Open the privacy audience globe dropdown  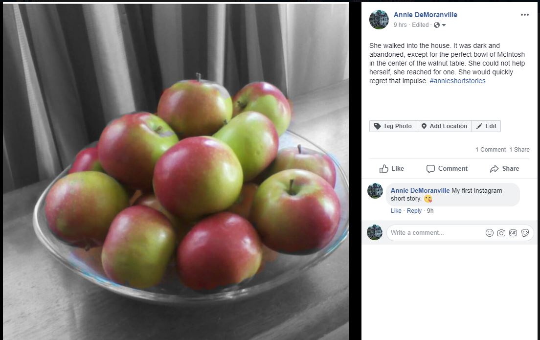pyautogui.click(x=439, y=25)
